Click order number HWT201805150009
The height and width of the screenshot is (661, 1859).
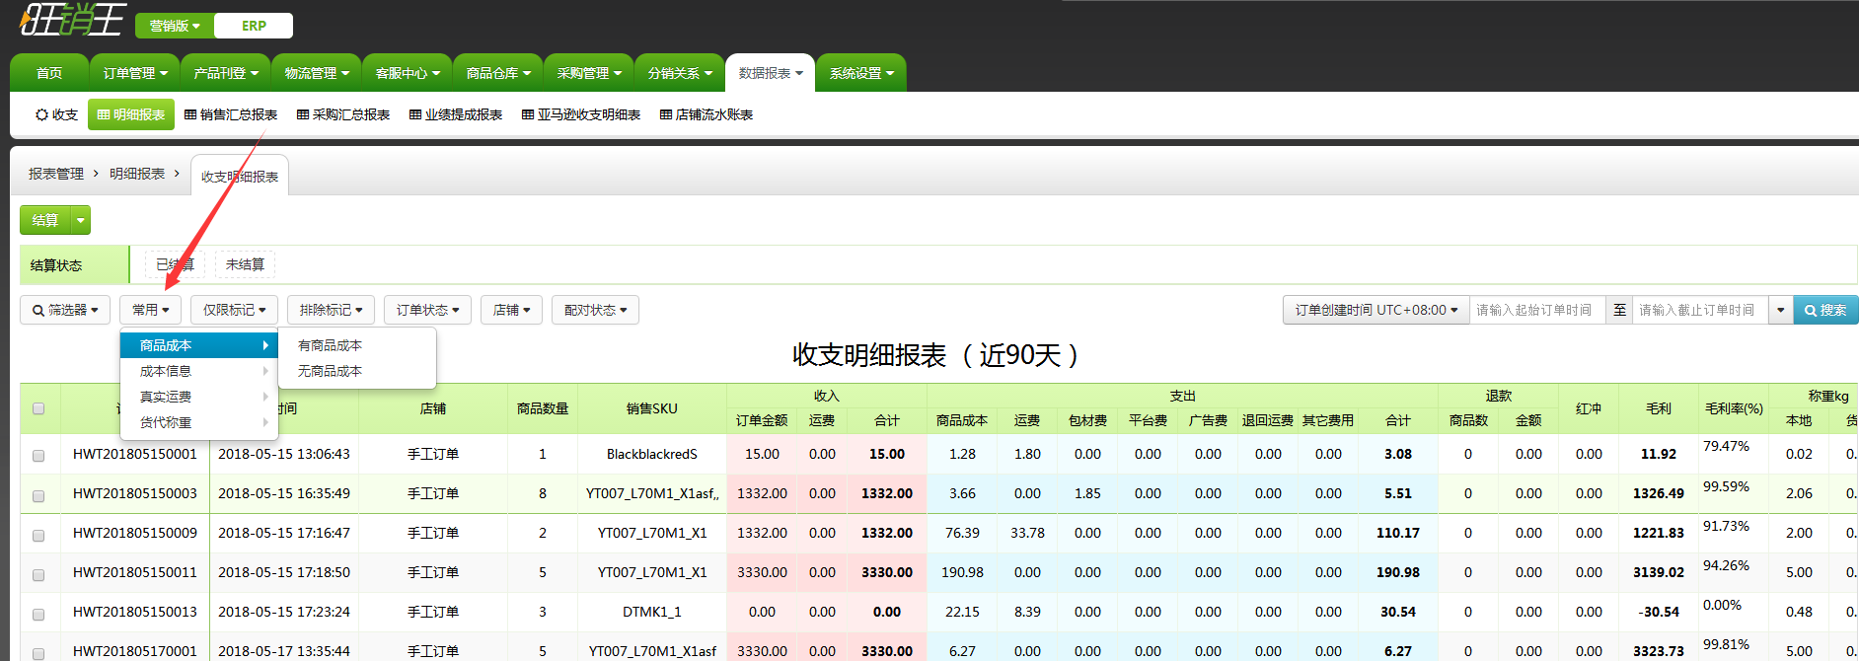[135, 533]
